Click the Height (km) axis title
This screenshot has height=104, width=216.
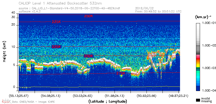(x=5, y=51)
